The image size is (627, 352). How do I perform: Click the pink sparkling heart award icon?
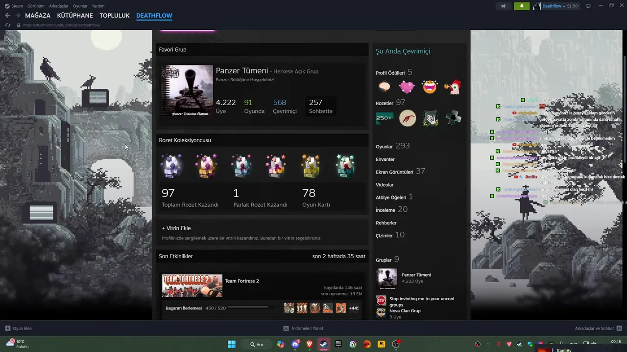click(407, 87)
